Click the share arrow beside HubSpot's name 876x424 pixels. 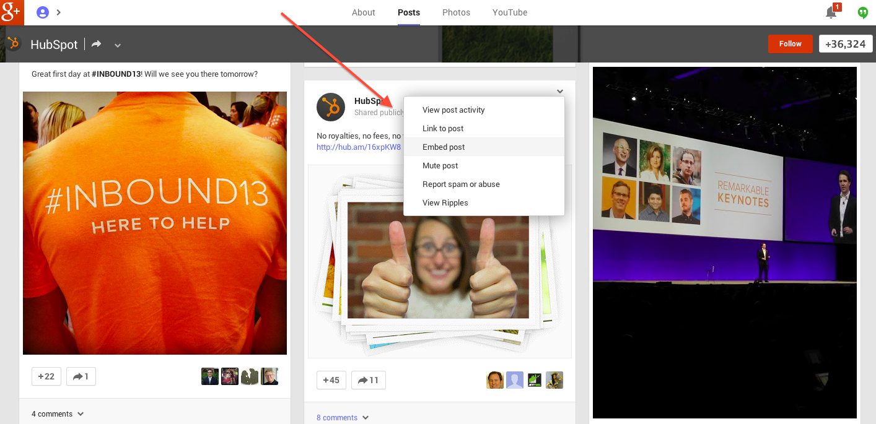click(96, 44)
